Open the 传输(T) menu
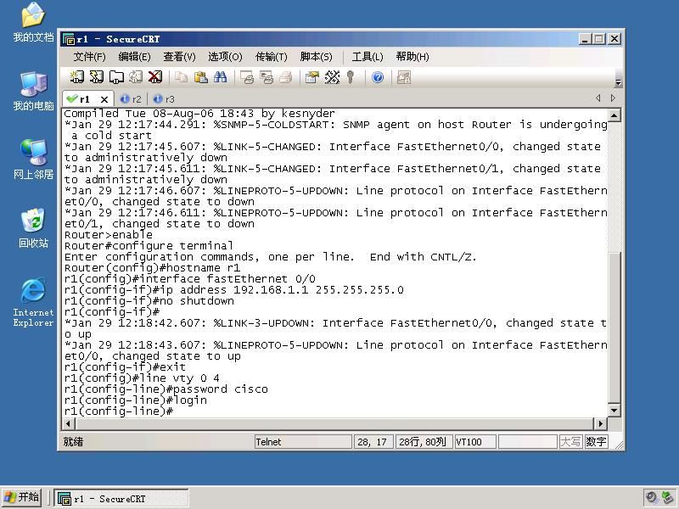The width and height of the screenshot is (679, 509). [x=272, y=57]
